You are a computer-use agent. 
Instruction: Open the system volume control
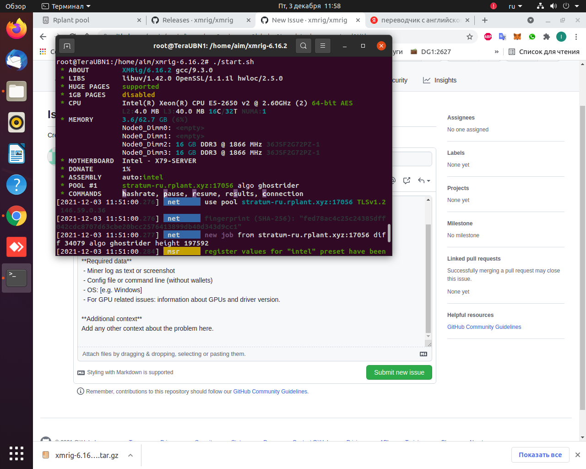point(553,6)
